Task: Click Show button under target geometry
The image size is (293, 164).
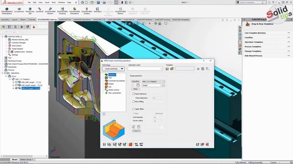Action: [136, 89]
